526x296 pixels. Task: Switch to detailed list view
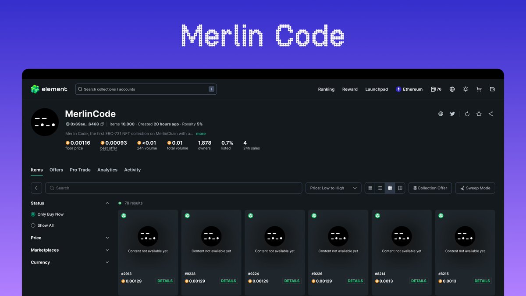tap(380, 188)
